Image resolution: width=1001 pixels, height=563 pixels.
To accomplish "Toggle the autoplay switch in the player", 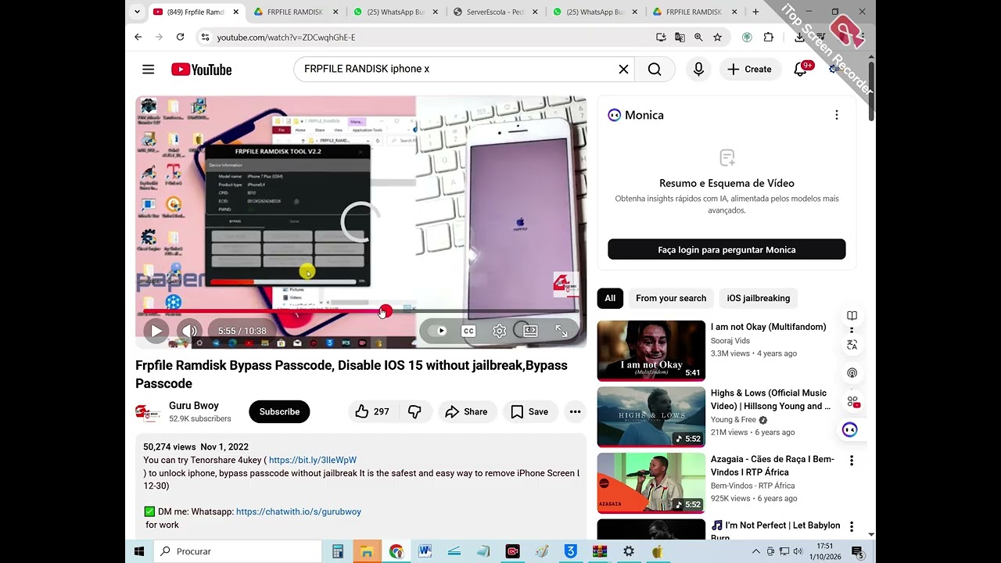I will point(438,331).
